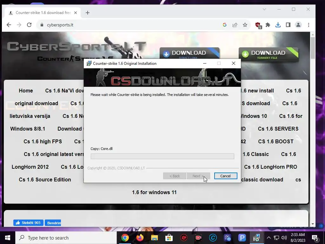The width and height of the screenshot is (325, 244).
Task: Open notification center icon
Action: [x=315, y=238]
